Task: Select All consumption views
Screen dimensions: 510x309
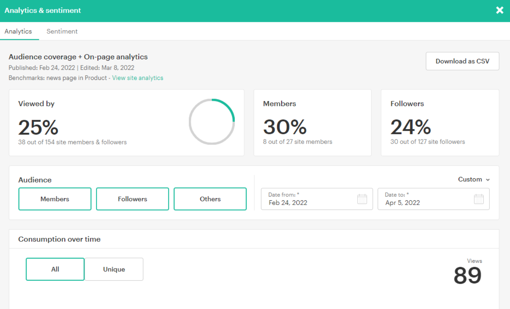Action: click(x=55, y=269)
